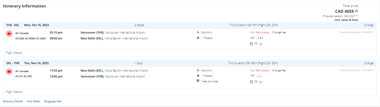Image resolution: width=380 pixels, height=107 pixels.
Task: Click the seat icon beside Economy on the outbound flight
Action: (198, 32)
